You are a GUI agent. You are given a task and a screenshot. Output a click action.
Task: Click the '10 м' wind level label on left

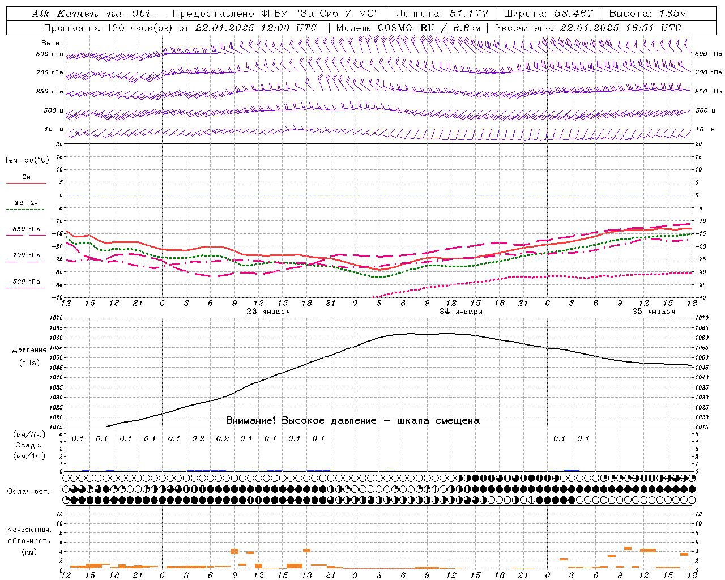[x=54, y=130]
